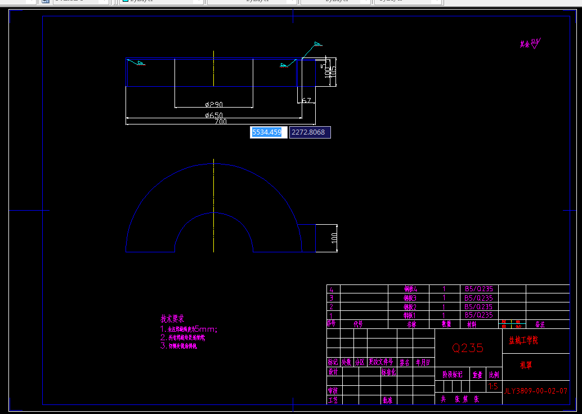Viewport: 582px width, 414px height.
Task: Select technical requirement line 2
Action: pos(182,337)
